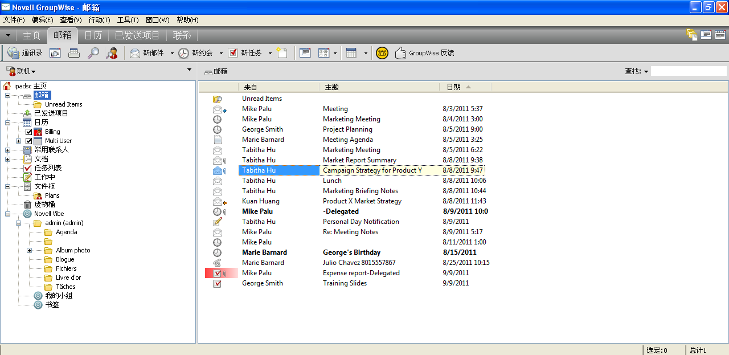Expand the Album photo folder
Image resolution: width=729 pixels, height=355 pixels.
pyautogui.click(x=29, y=250)
